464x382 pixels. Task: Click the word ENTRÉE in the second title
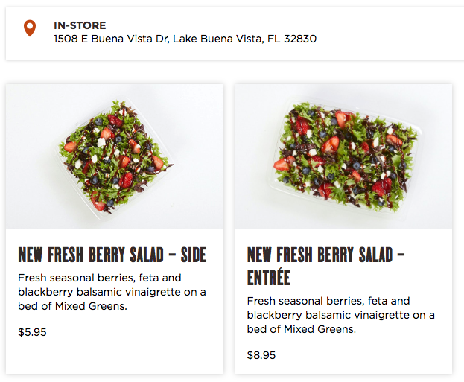click(269, 278)
